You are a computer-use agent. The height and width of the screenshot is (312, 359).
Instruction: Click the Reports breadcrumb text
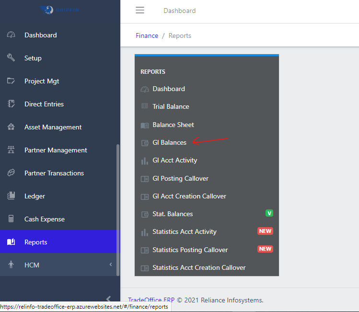point(180,35)
